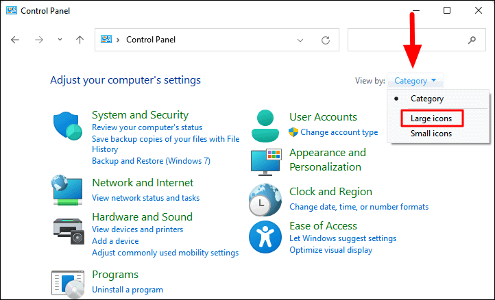
Task: Open Change date, time, or number formats
Action: [359, 207]
